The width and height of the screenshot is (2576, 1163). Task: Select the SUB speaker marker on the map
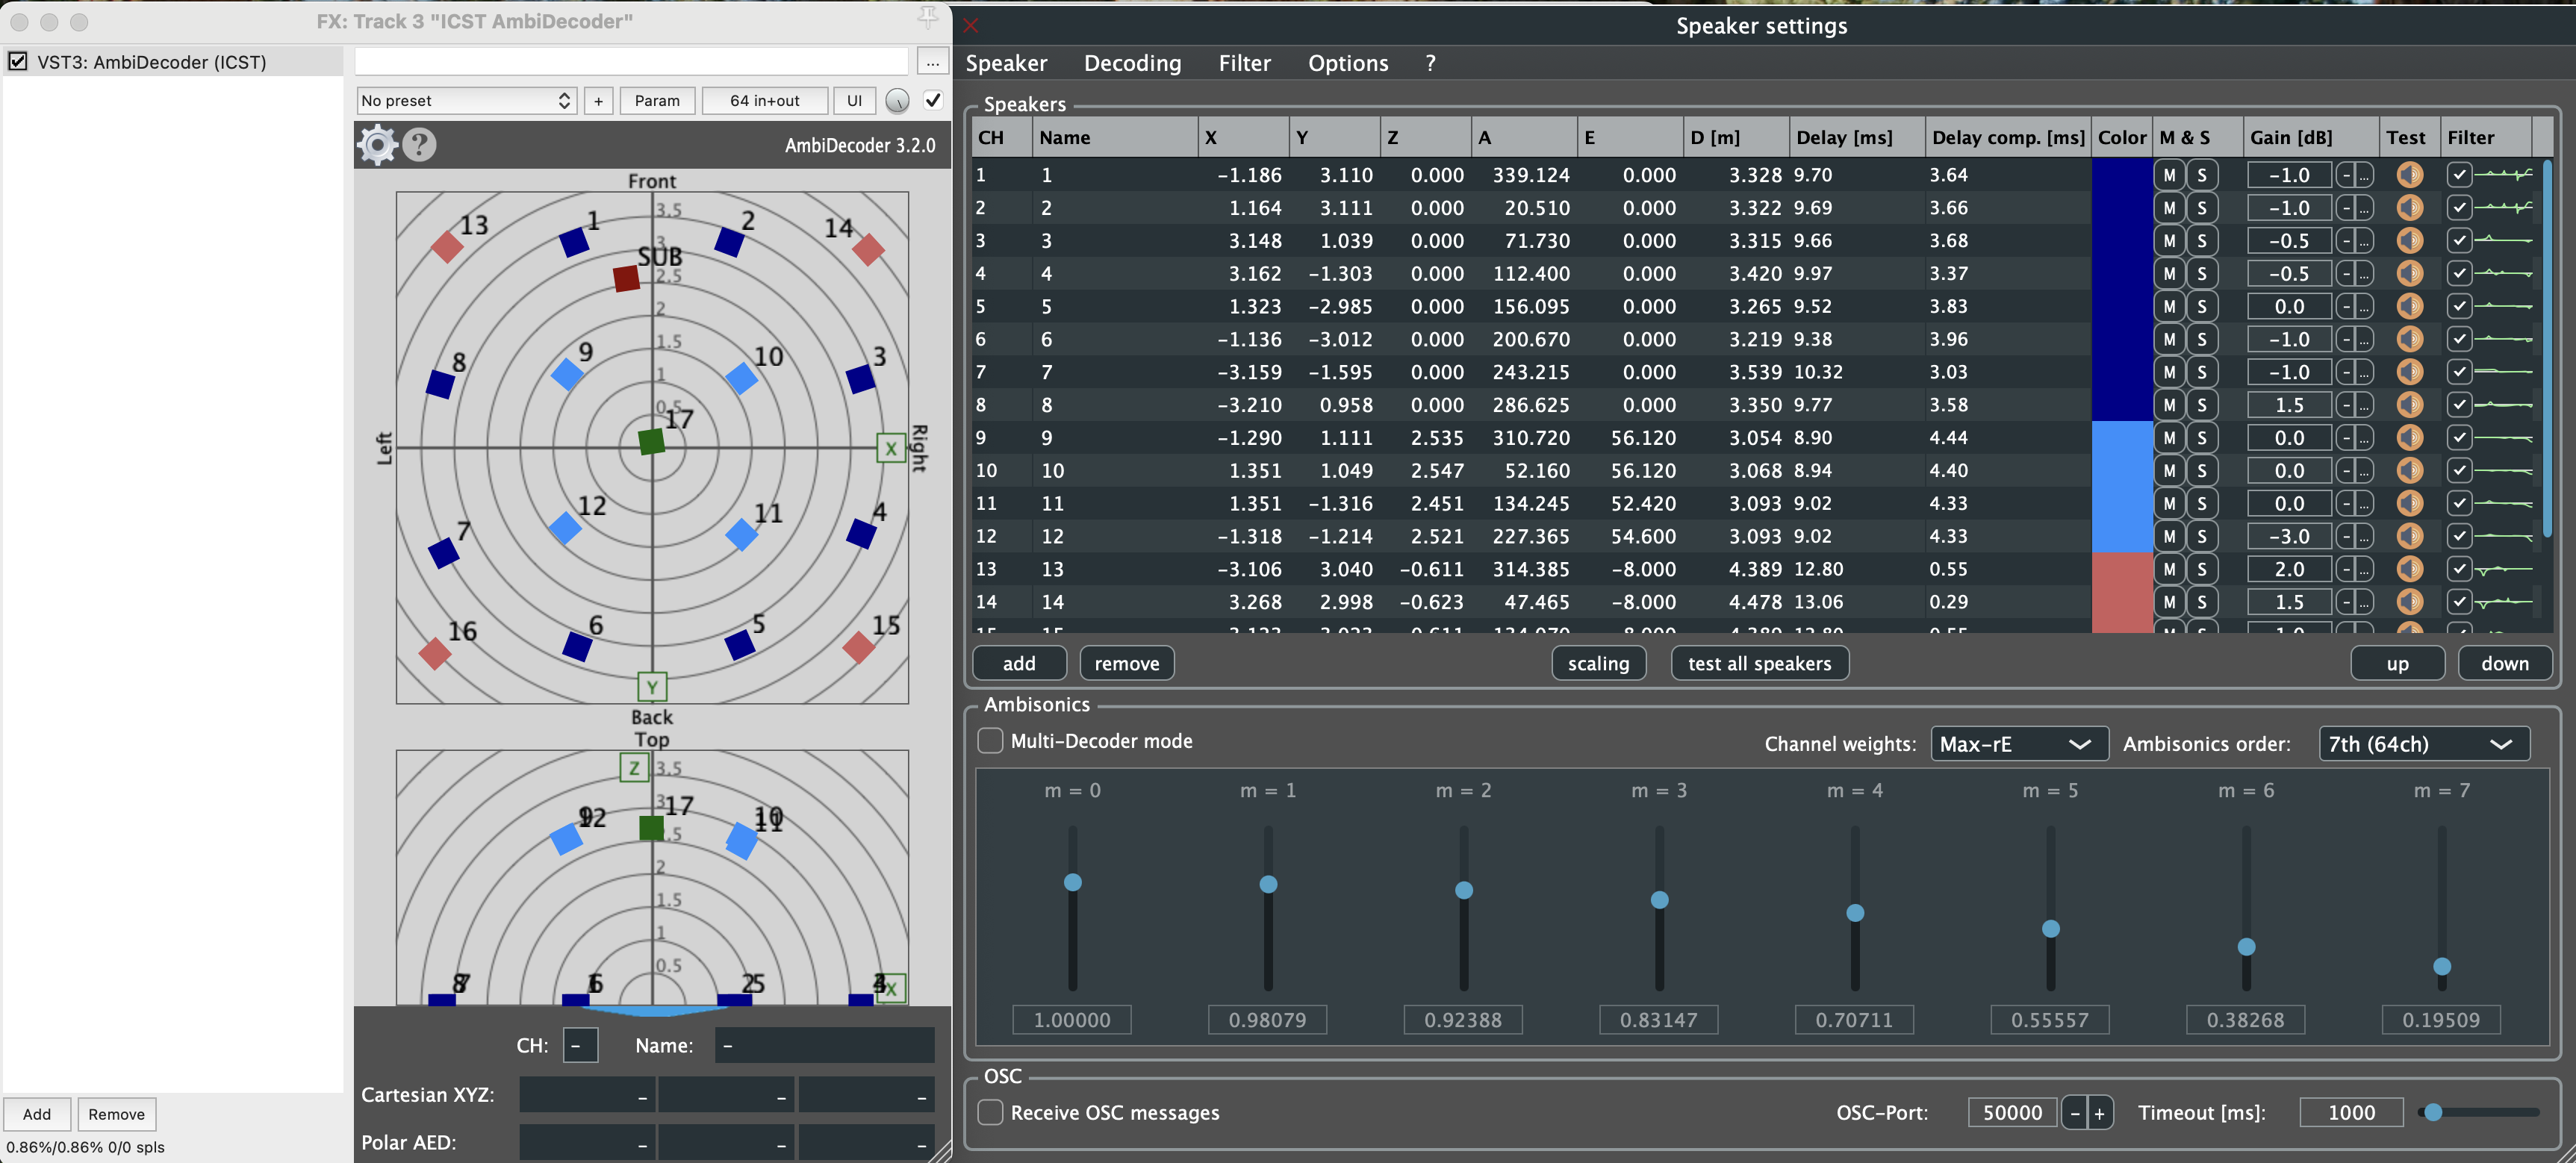coord(626,278)
